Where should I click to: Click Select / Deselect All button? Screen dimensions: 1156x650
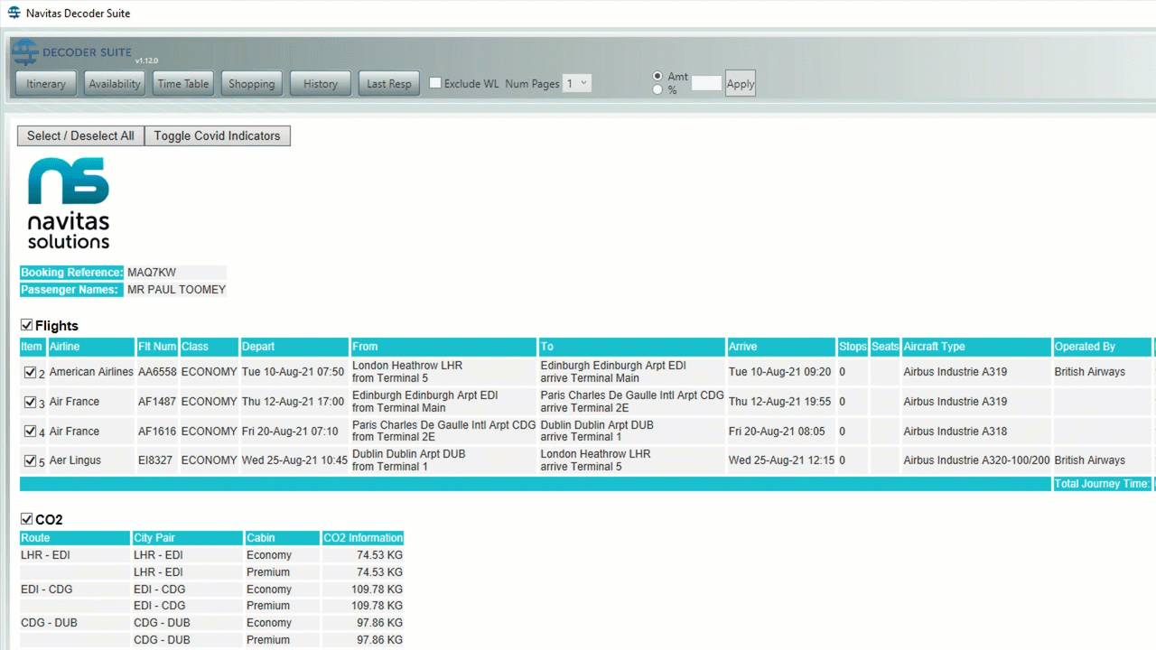(x=80, y=135)
